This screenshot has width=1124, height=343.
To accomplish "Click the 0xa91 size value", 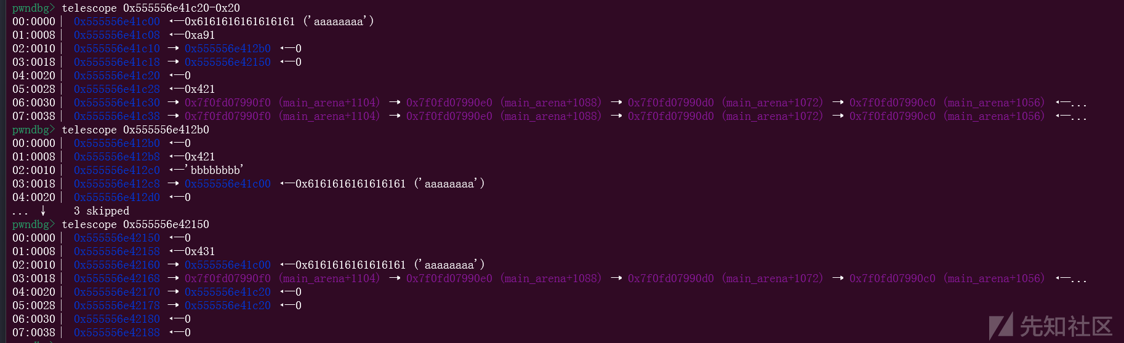I will [x=200, y=35].
